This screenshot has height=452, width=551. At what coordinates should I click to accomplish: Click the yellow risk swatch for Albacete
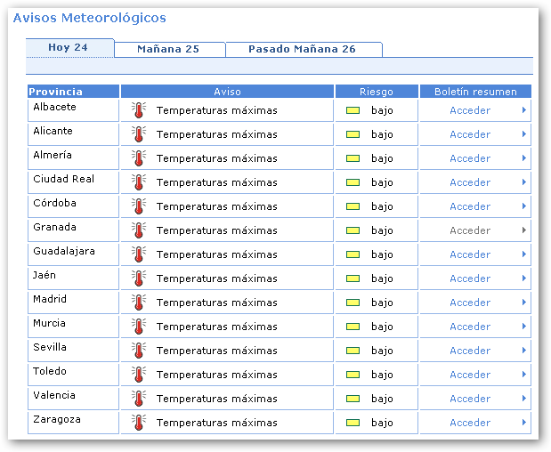pos(352,110)
